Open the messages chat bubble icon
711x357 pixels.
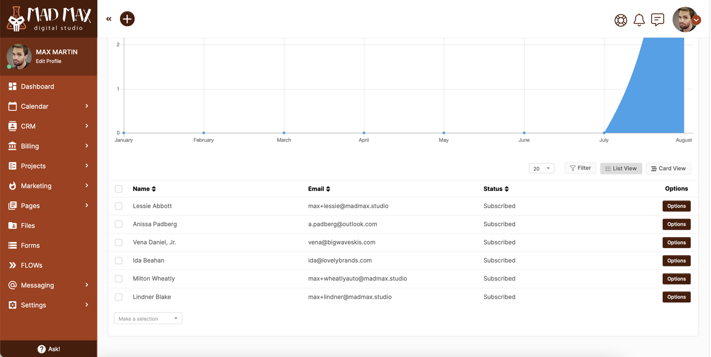(657, 20)
